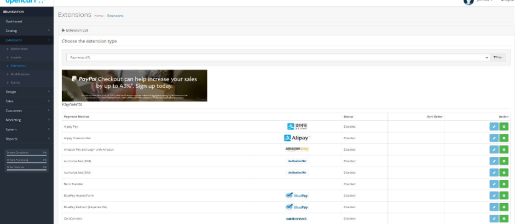Click the Sort Order column header

coord(435,117)
